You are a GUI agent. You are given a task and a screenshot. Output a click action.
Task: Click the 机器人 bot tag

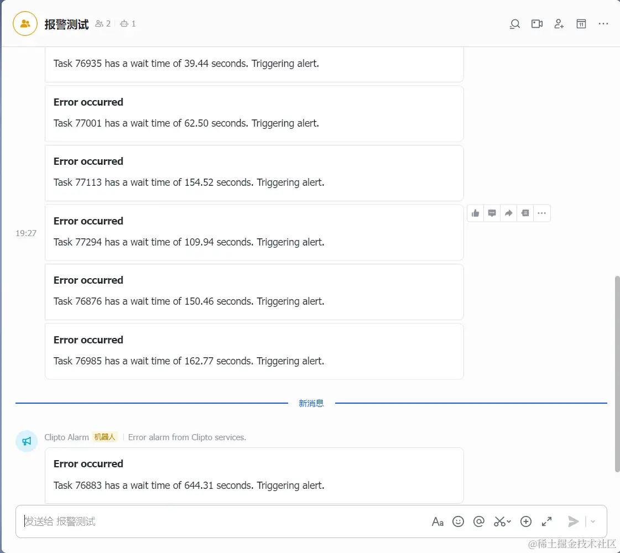(x=105, y=437)
